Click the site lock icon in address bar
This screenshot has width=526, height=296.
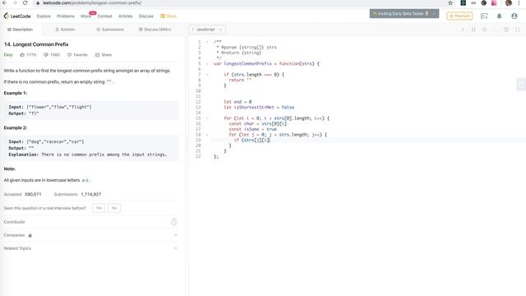[x=38, y=3]
